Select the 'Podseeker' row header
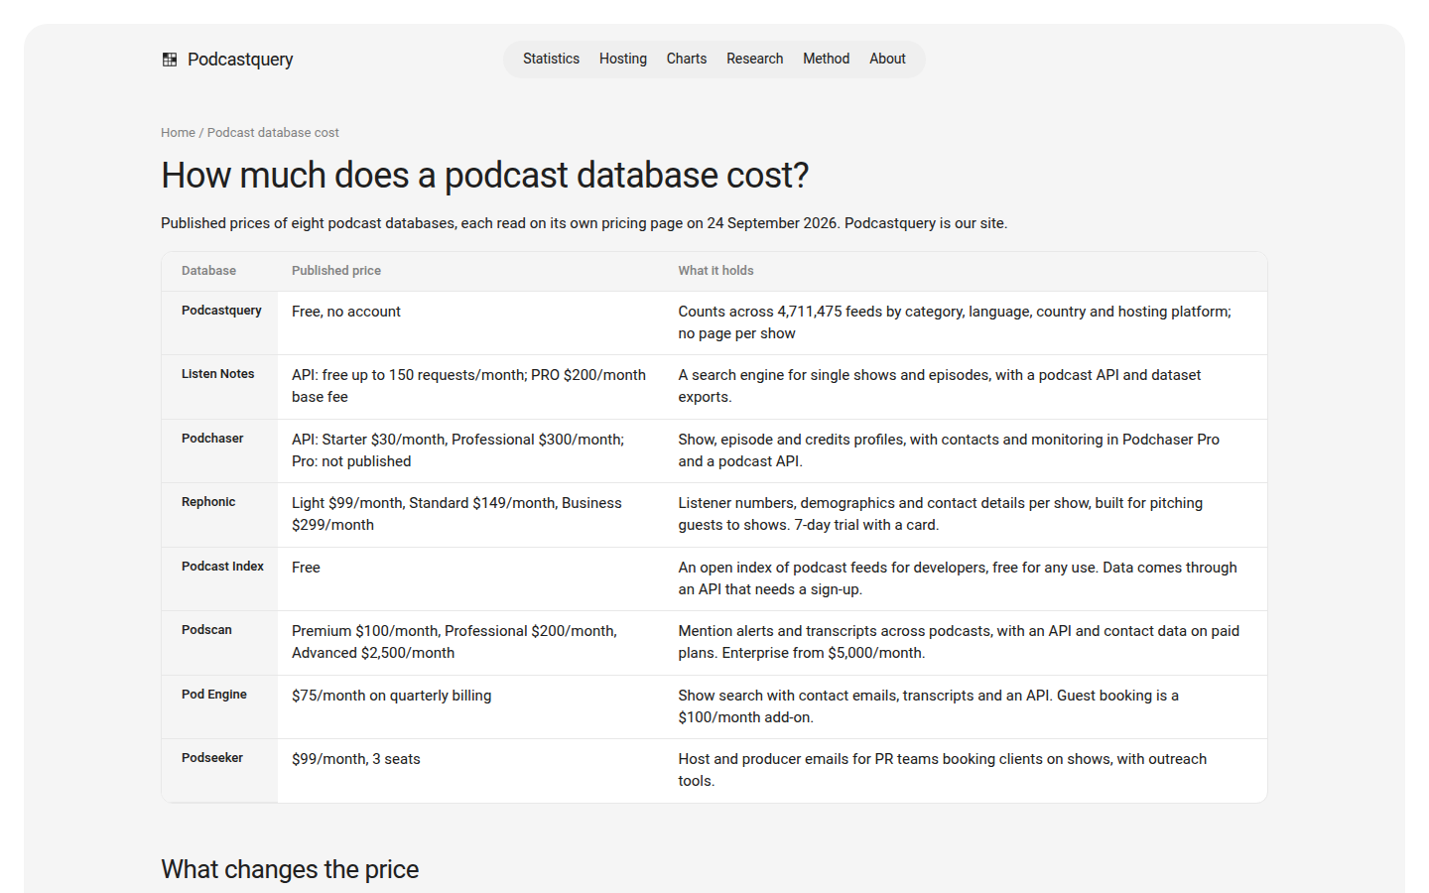This screenshot has height=893, width=1429. pos(219,771)
